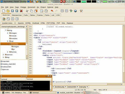Preview in browser with the globe icon
This screenshot has height=94, width=125.
tap(75, 11)
